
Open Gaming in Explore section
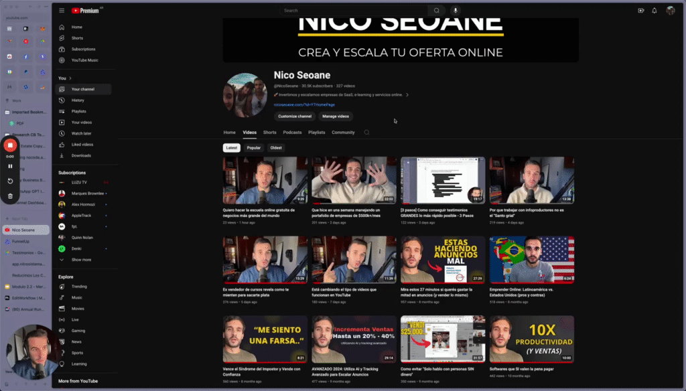(x=84, y=331)
